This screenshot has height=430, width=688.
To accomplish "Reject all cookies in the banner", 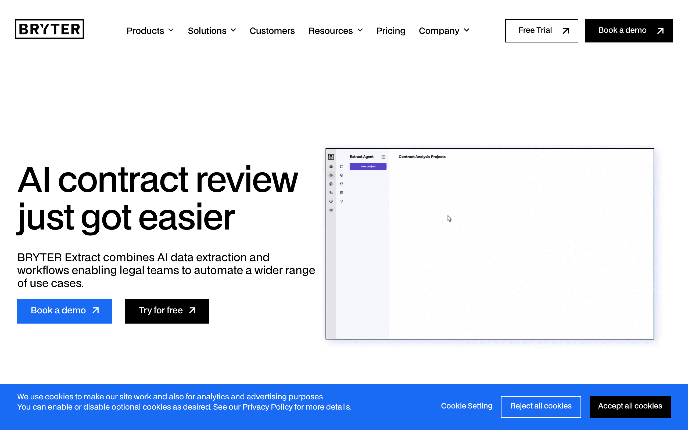I will (x=541, y=406).
